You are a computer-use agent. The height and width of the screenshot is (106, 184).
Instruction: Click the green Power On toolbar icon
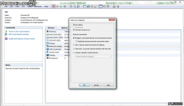pos(61,6)
